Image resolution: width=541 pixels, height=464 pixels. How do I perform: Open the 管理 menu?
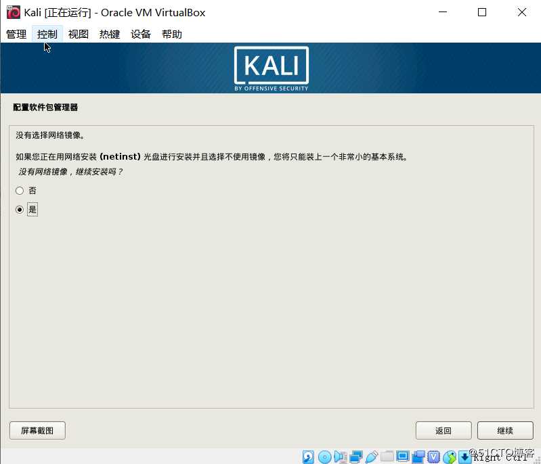[x=16, y=34]
